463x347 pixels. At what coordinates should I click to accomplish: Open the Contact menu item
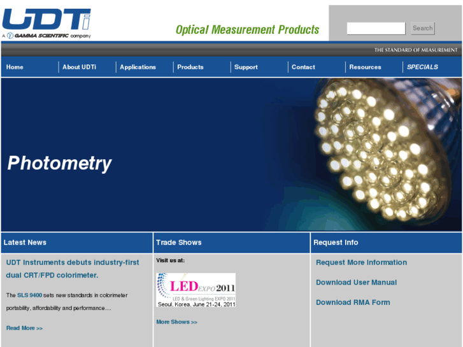(x=303, y=67)
